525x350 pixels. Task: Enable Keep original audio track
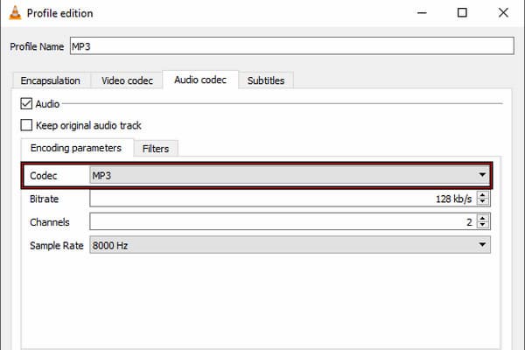(26, 125)
